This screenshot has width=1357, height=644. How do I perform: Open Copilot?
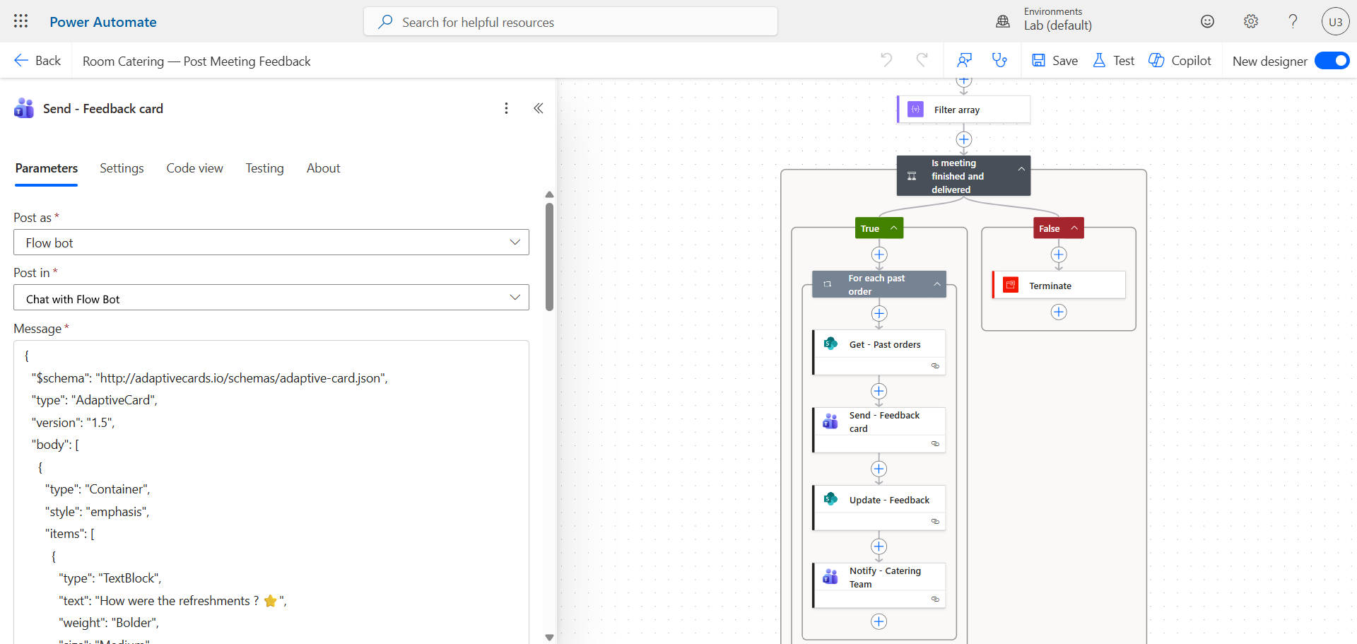1180,61
